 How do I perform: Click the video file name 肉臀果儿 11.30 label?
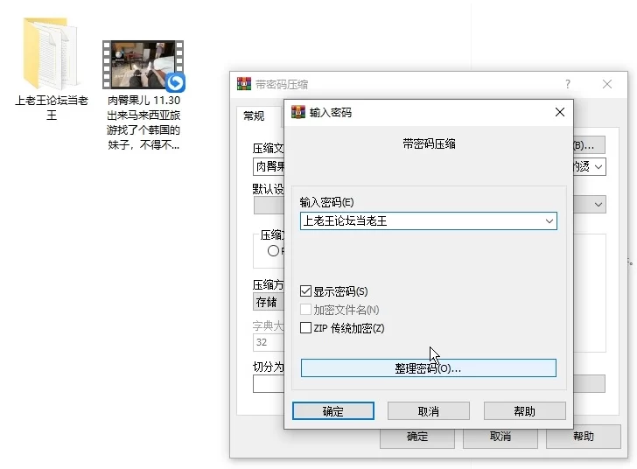pyautogui.click(x=143, y=122)
